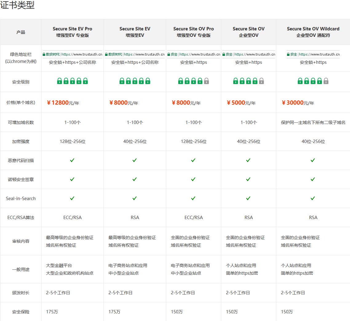The width and height of the screenshot is (350, 321).
Task: Click Seal-in-Search checkmark under OV Wildcard
Action: [313, 198]
